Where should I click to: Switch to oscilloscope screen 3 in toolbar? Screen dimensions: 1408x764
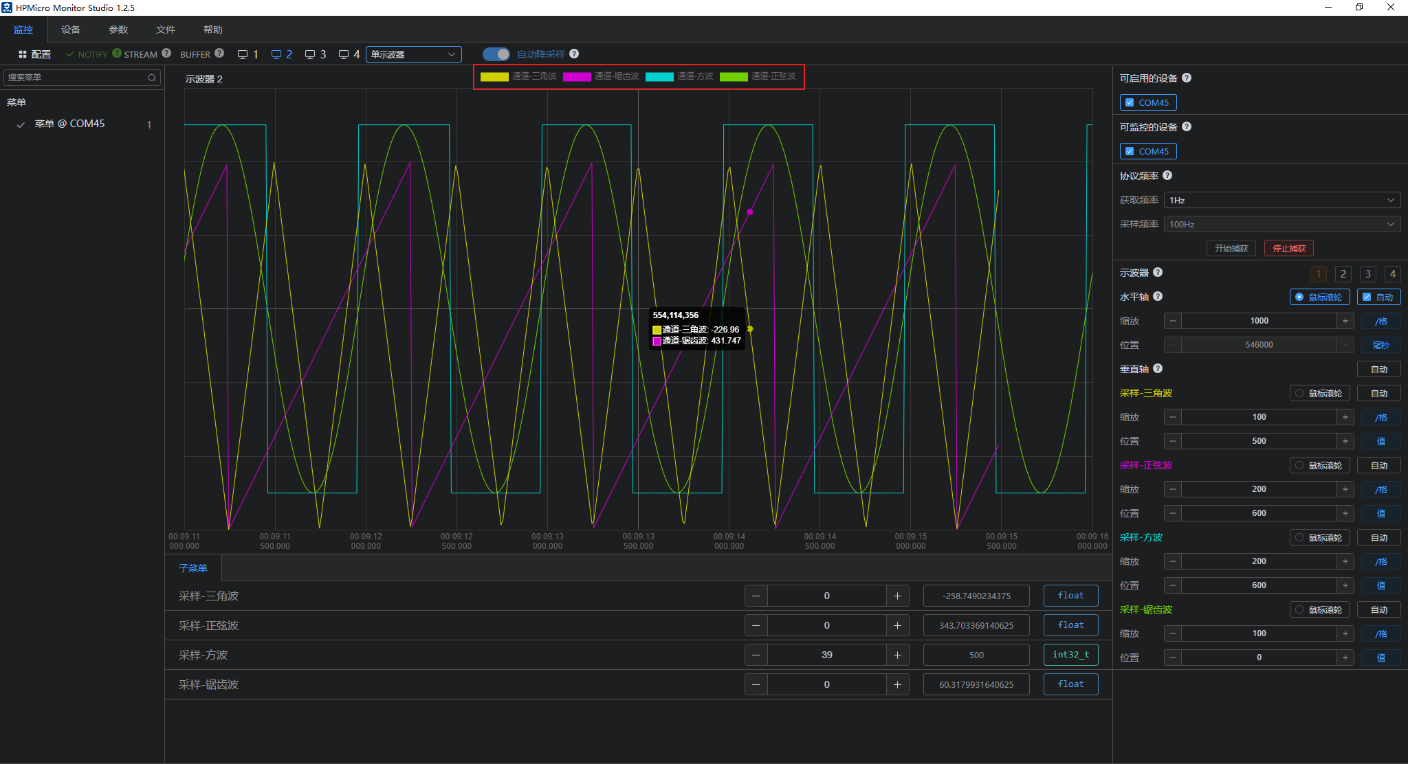pos(316,54)
